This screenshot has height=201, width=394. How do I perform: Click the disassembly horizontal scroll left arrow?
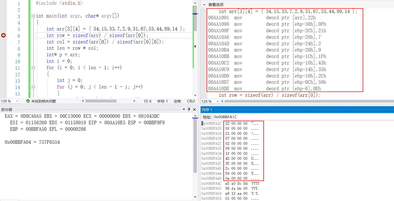(222, 101)
